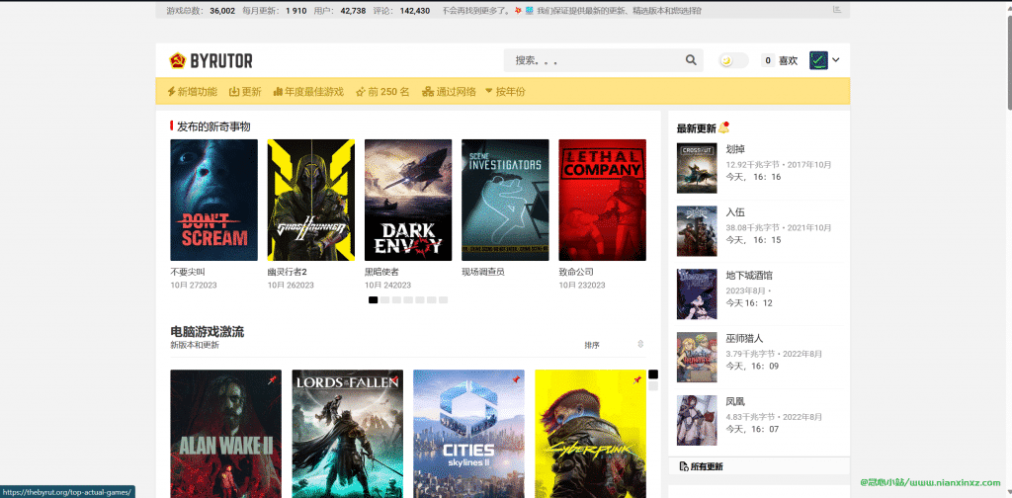This screenshot has height=498, width=1012.
Task: Click the bell icon beside 最新更新
Action: click(723, 127)
